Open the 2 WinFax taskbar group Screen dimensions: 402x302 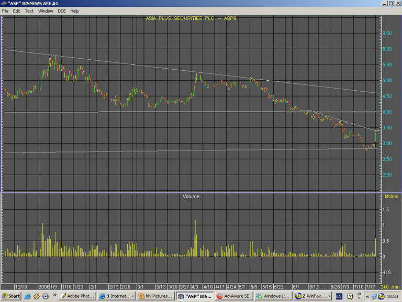[x=312, y=296]
